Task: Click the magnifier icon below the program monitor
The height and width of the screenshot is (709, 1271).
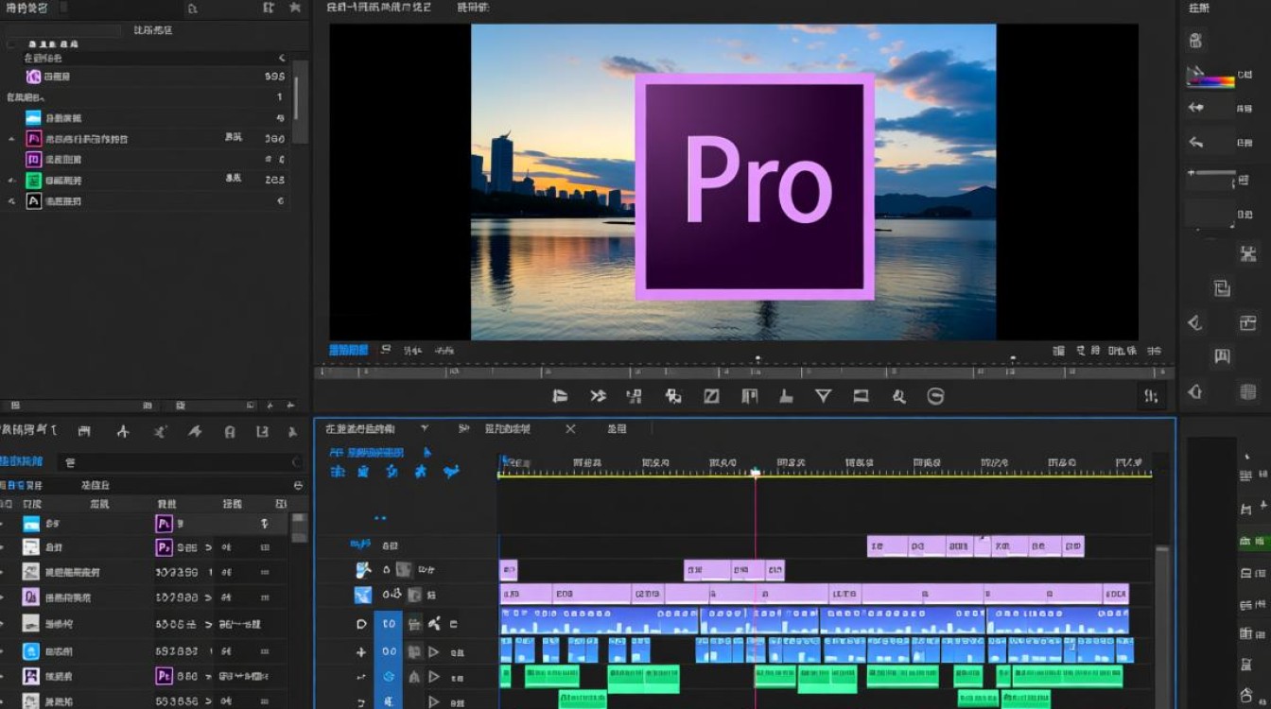Action: (x=898, y=396)
